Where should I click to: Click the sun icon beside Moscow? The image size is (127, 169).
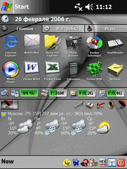[x=3, y=115]
